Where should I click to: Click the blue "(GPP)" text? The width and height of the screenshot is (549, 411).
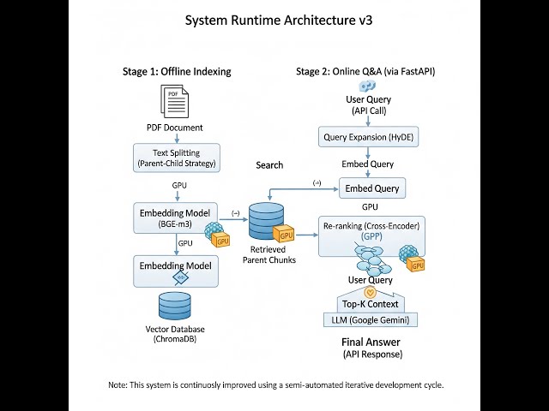coord(371,236)
